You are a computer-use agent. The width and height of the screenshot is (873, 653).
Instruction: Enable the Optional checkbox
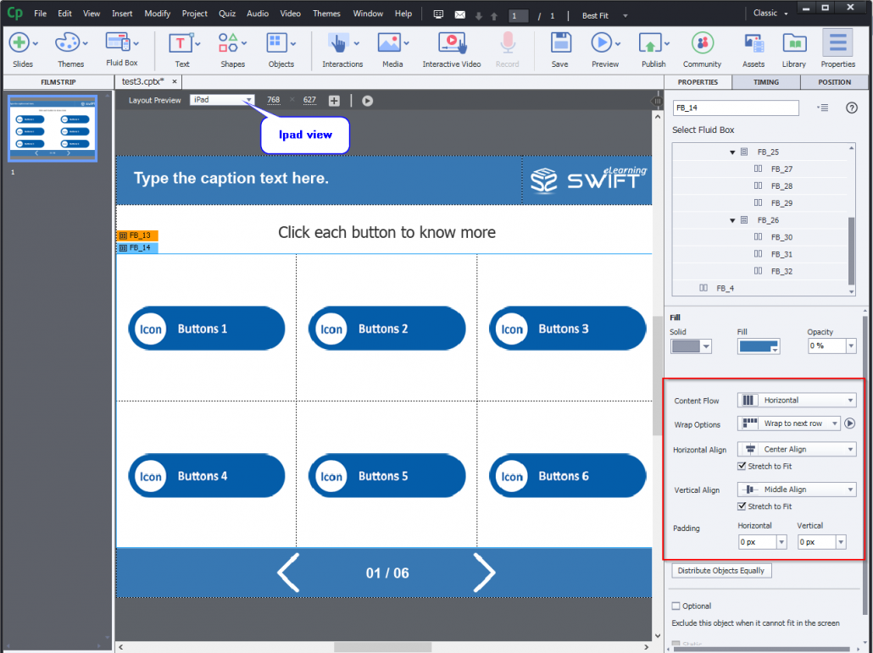(676, 606)
